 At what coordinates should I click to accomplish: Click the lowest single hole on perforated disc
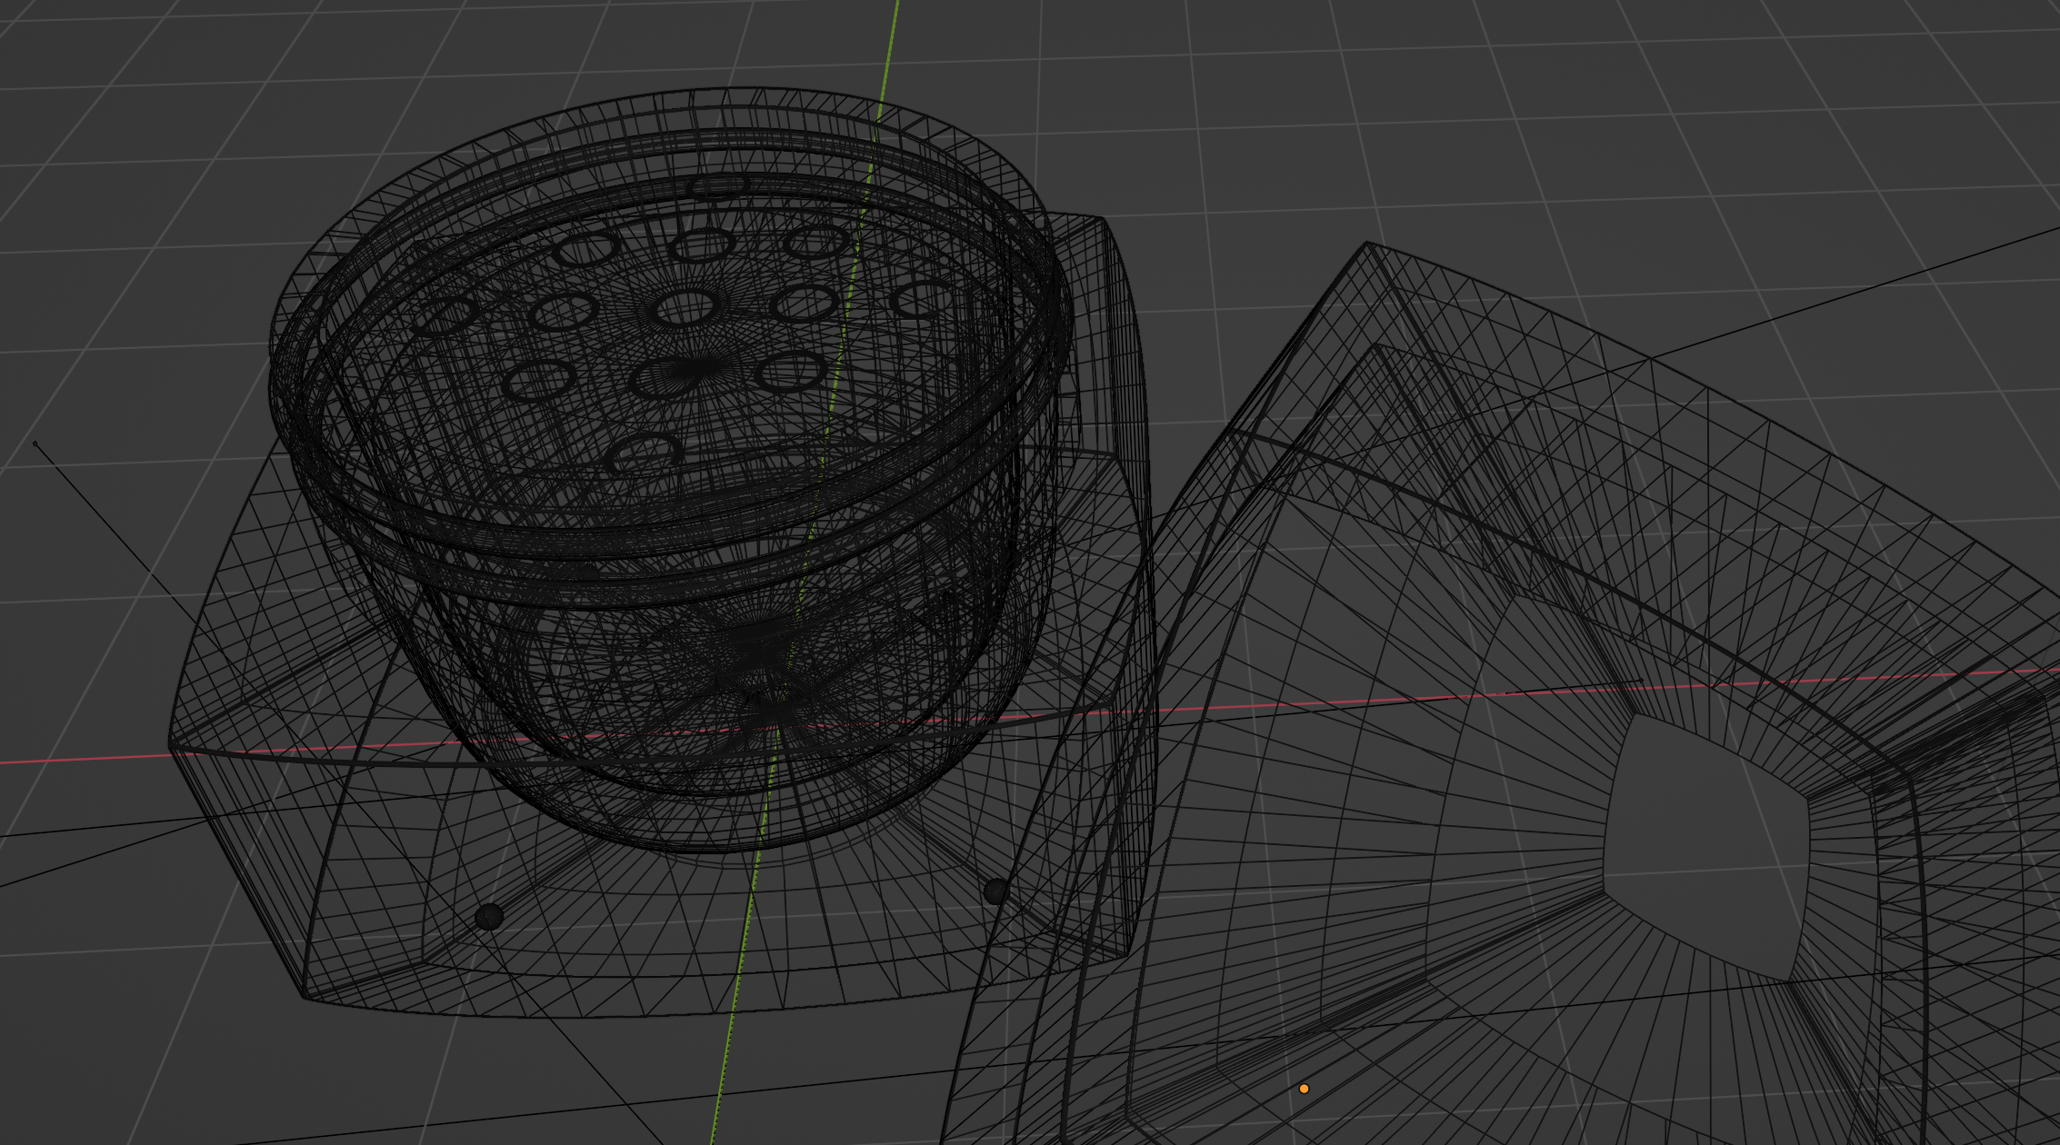click(645, 453)
